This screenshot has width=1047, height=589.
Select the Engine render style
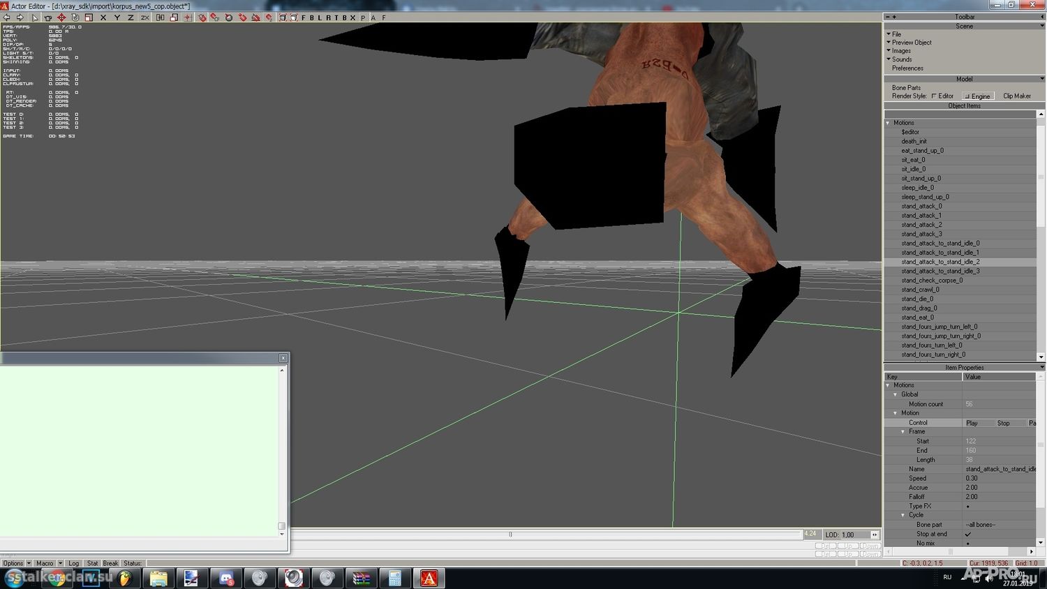(x=977, y=96)
